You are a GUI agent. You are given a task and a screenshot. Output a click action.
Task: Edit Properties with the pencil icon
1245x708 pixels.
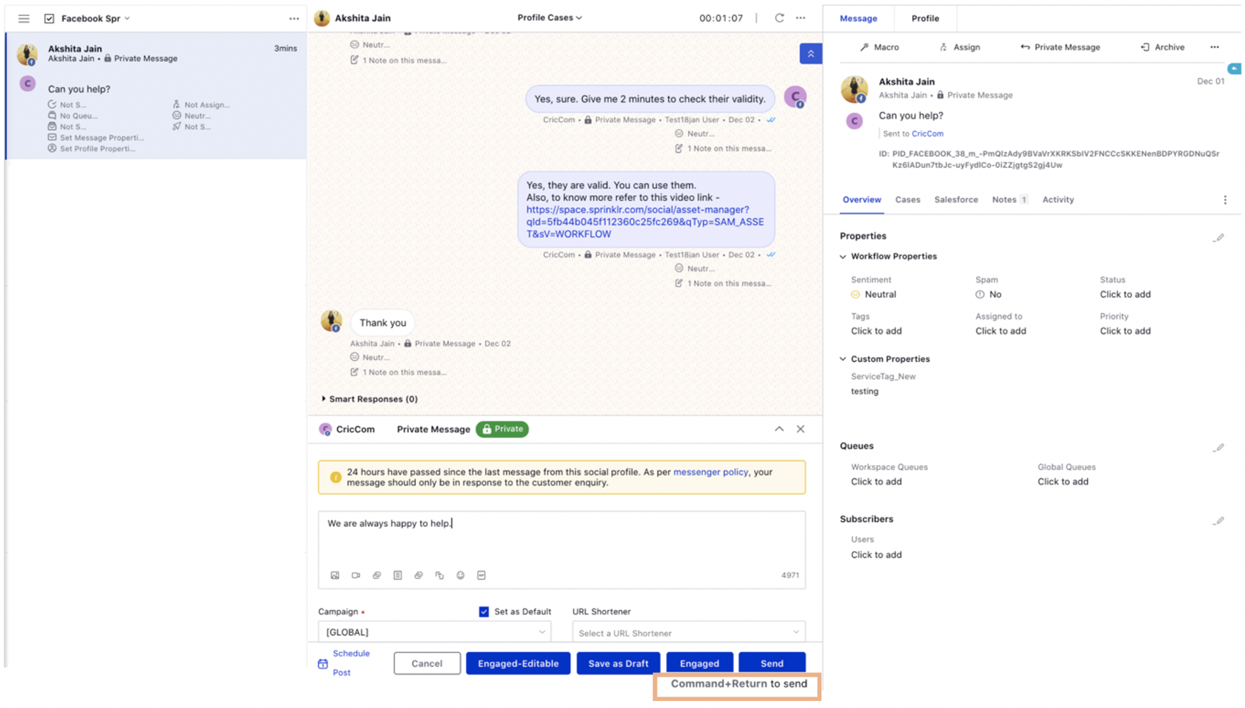pos(1218,238)
